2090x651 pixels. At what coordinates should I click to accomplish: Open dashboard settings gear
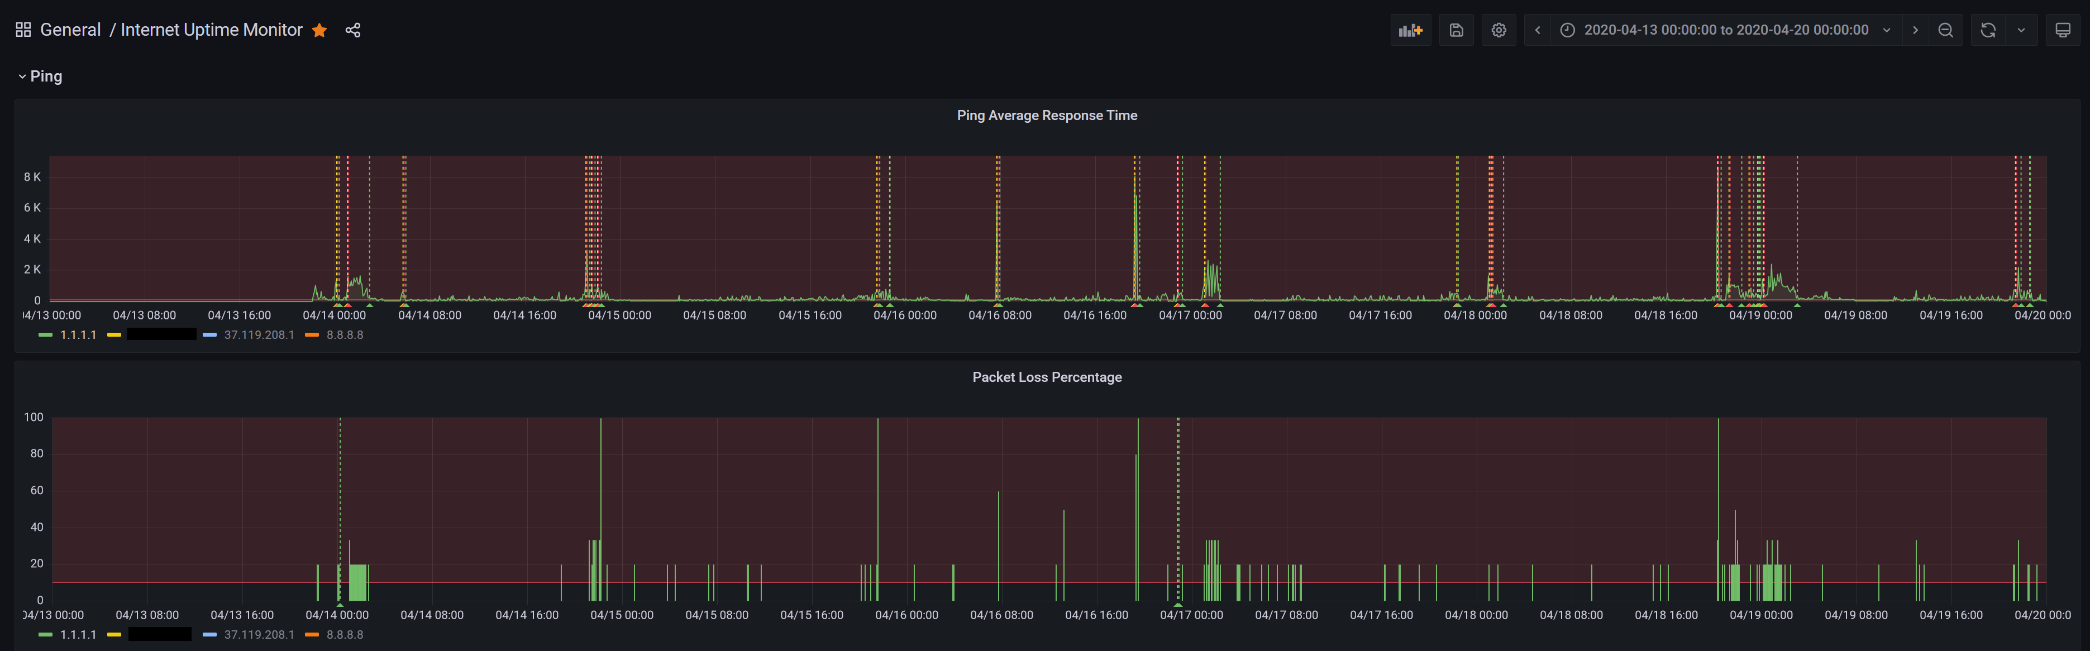(x=1499, y=30)
